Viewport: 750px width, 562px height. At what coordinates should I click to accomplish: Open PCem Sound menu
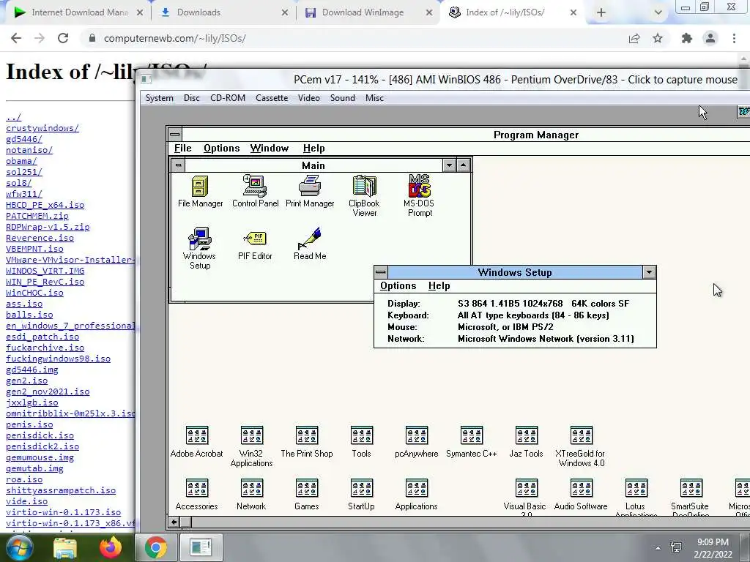(x=343, y=98)
